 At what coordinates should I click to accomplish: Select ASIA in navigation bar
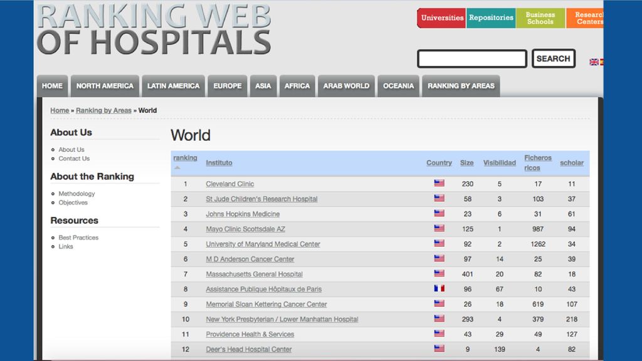[x=263, y=86]
